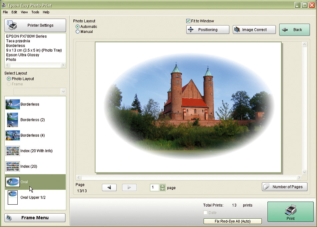Click the Print button label
Image resolution: width=317 pixels, height=227 pixels.
(x=291, y=219)
